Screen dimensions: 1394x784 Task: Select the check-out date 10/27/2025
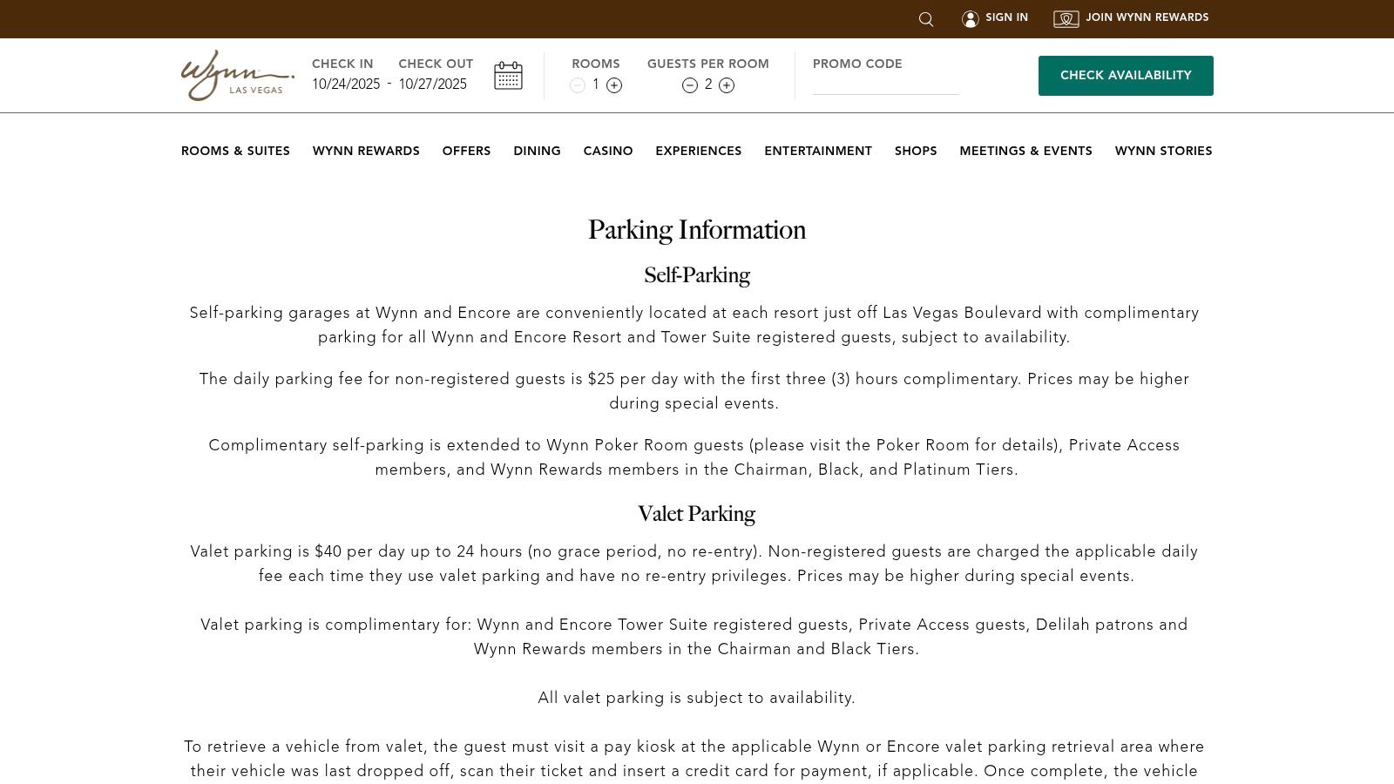pos(433,84)
